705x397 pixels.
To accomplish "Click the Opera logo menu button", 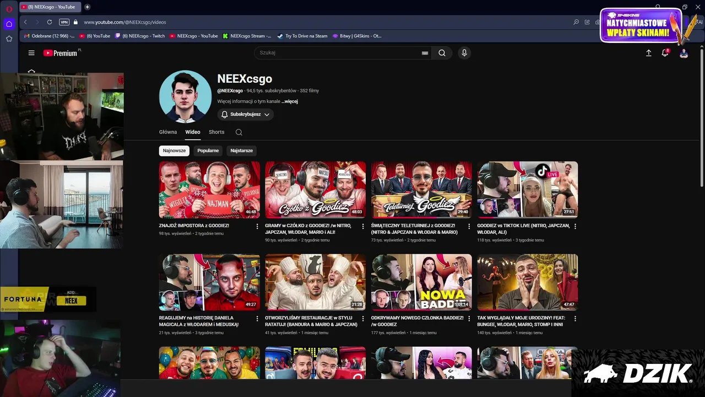I will point(9,8).
